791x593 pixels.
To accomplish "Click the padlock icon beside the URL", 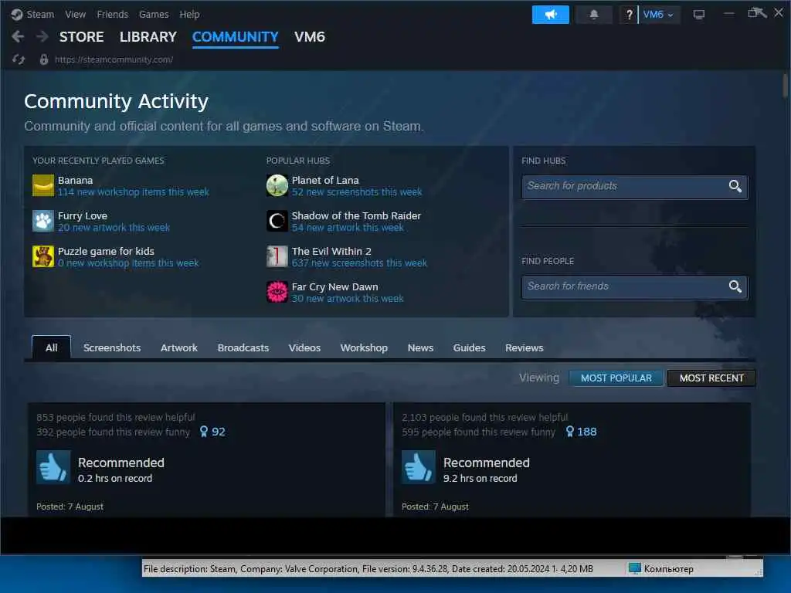I will click(44, 59).
